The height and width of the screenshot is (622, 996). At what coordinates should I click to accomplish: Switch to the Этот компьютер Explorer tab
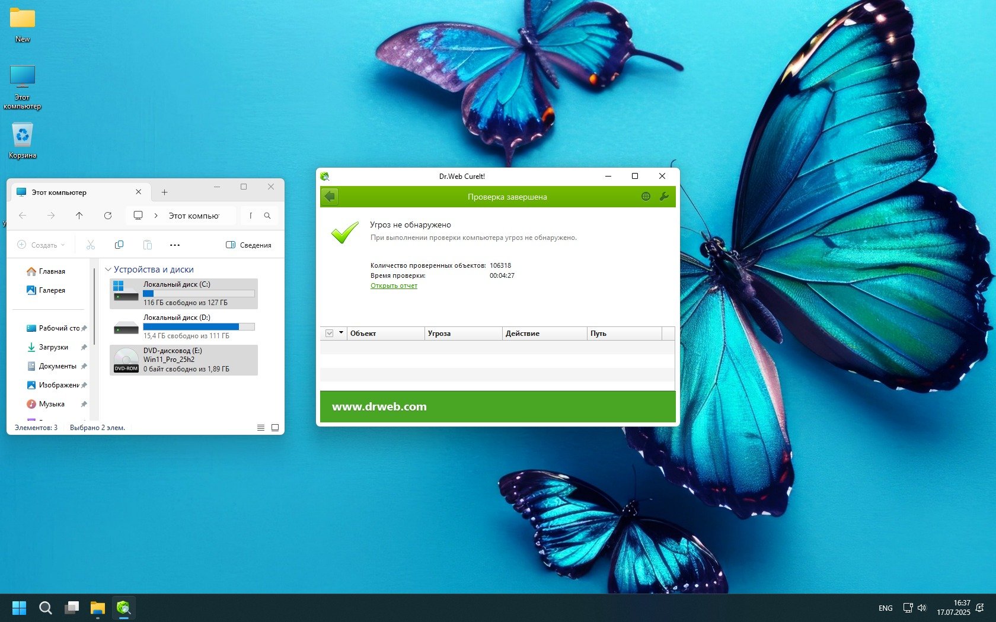(79, 193)
